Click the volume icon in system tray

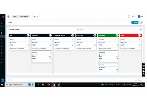127,84
